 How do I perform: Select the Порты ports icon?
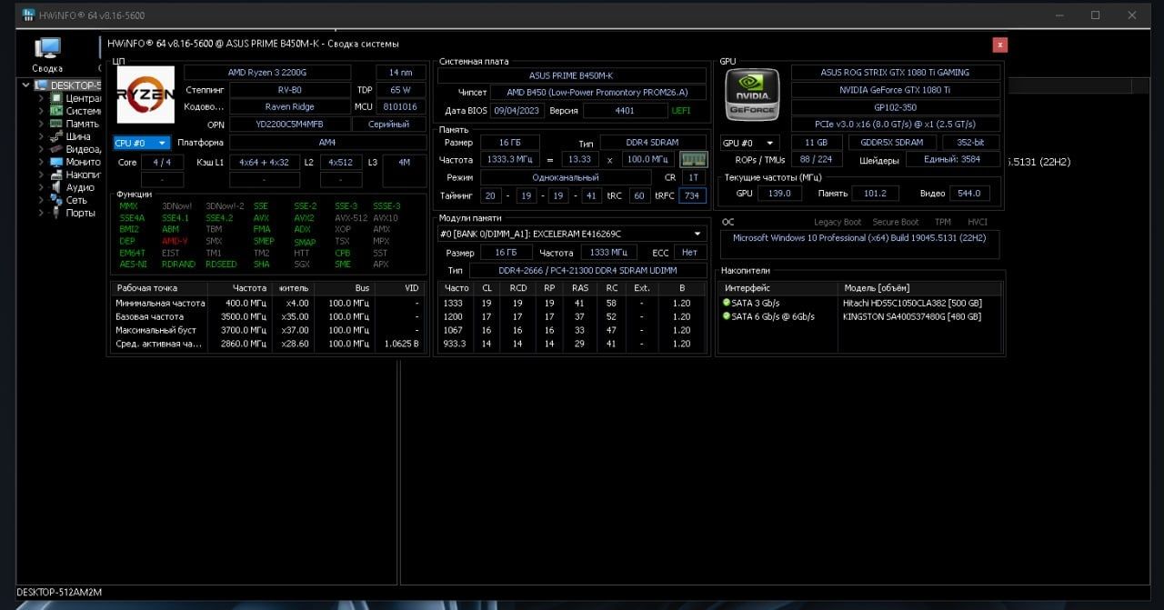(x=56, y=213)
